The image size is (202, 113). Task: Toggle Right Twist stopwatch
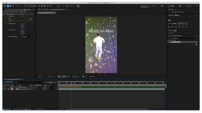8,23
